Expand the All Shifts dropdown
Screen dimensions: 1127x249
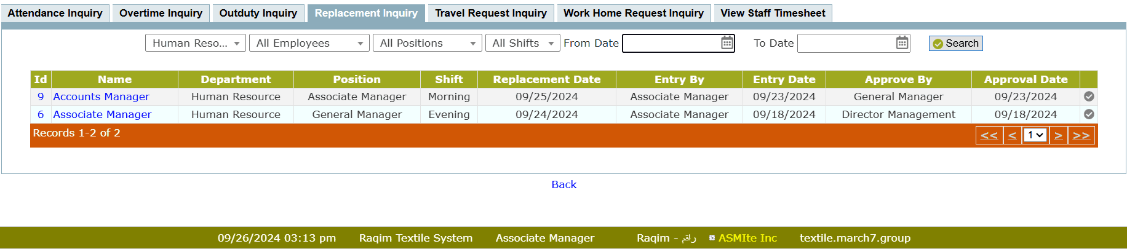pos(522,43)
